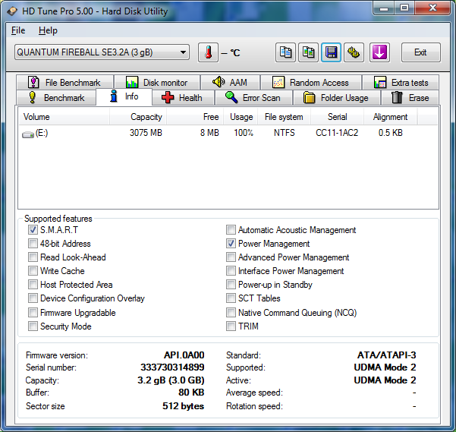Image resolution: width=456 pixels, height=432 pixels.
Task: Open the Disk monitor tab
Action: point(156,82)
